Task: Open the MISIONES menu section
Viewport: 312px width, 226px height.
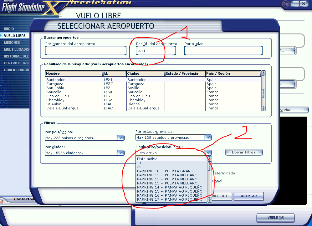Action: click(12, 43)
